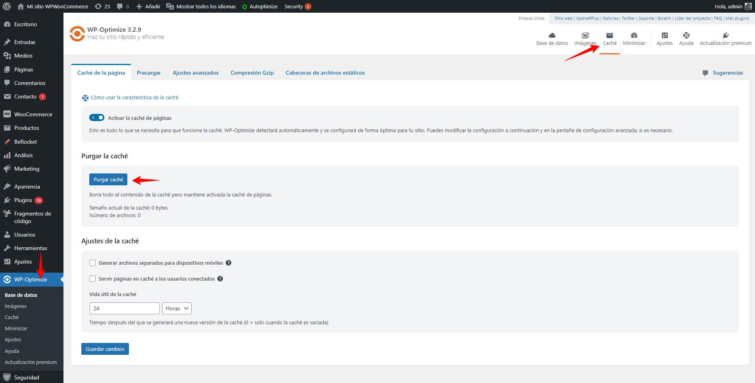Switch to Compresión Gzip tab
Image resolution: width=755 pixels, height=383 pixels.
[252, 73]
